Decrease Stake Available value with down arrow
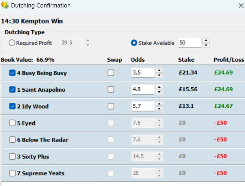Screen dimensions: 245x186 point(206,45)
